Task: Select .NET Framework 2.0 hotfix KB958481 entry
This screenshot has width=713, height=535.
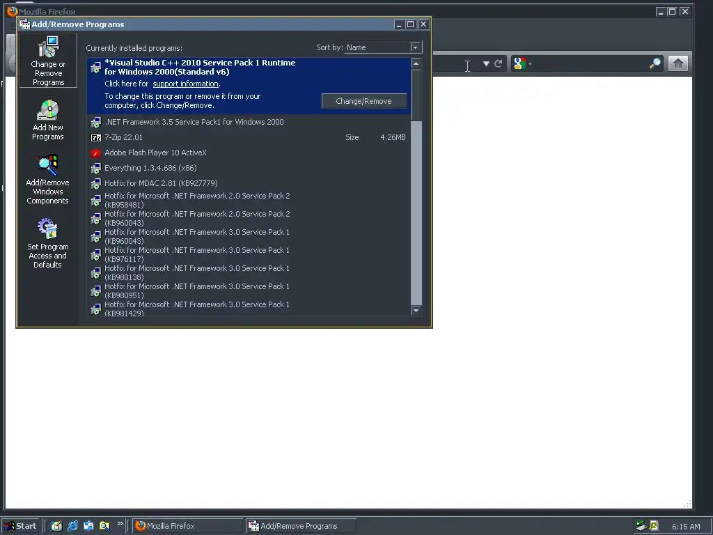Action: coord(249,200)
